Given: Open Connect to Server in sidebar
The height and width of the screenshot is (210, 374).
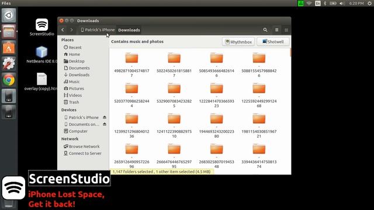Looking at the screenshot, I should [82, 153].
